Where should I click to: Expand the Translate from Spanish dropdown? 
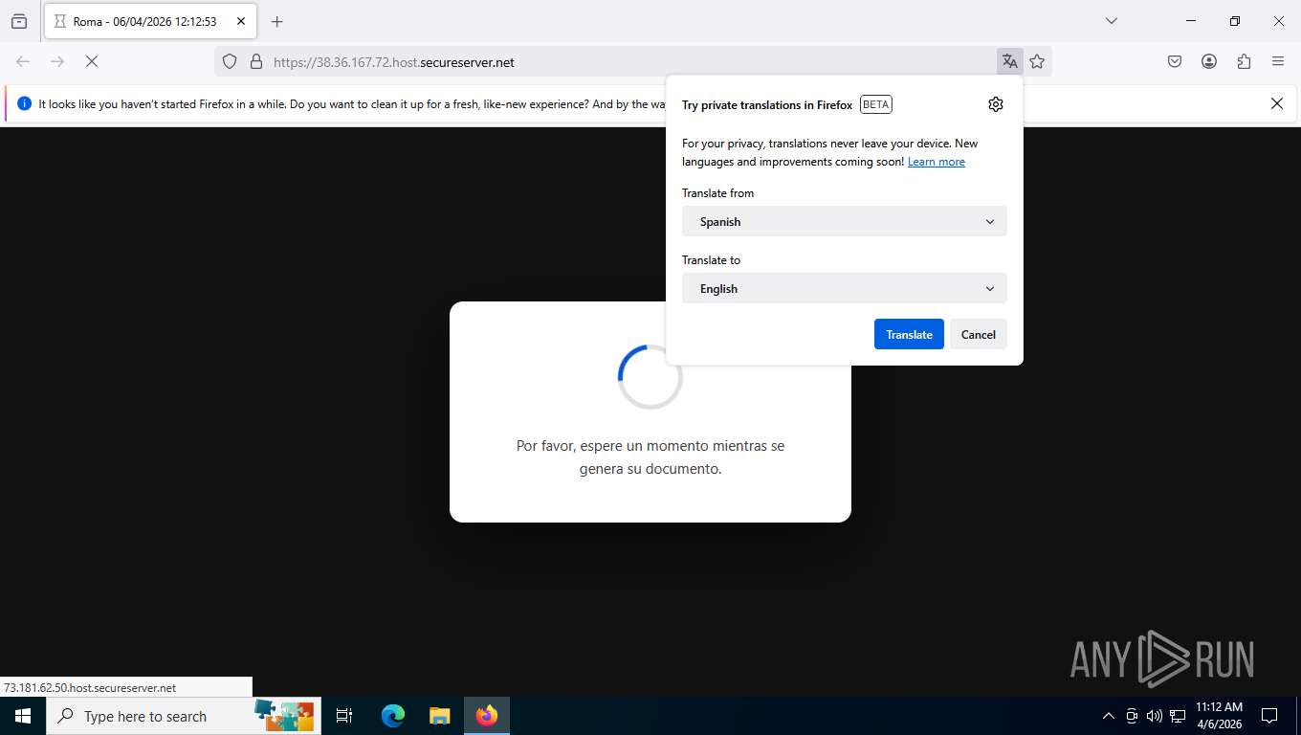[845, 221]
